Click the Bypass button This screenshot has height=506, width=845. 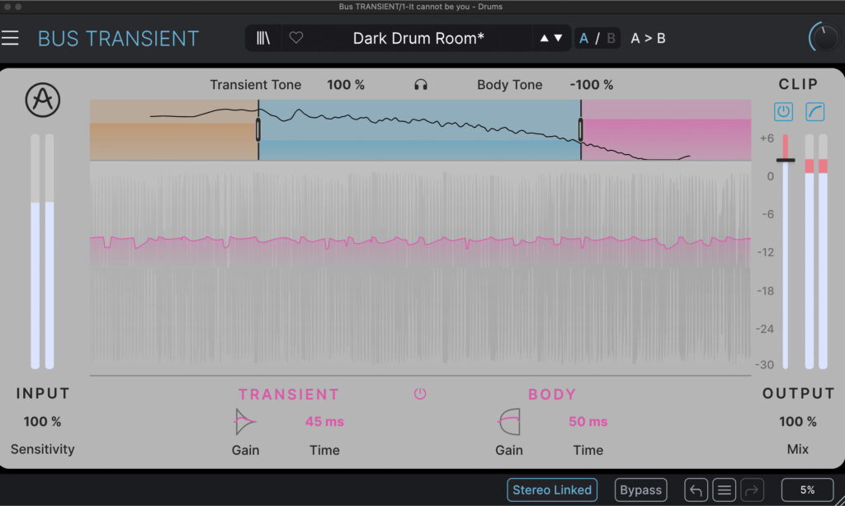641,490
